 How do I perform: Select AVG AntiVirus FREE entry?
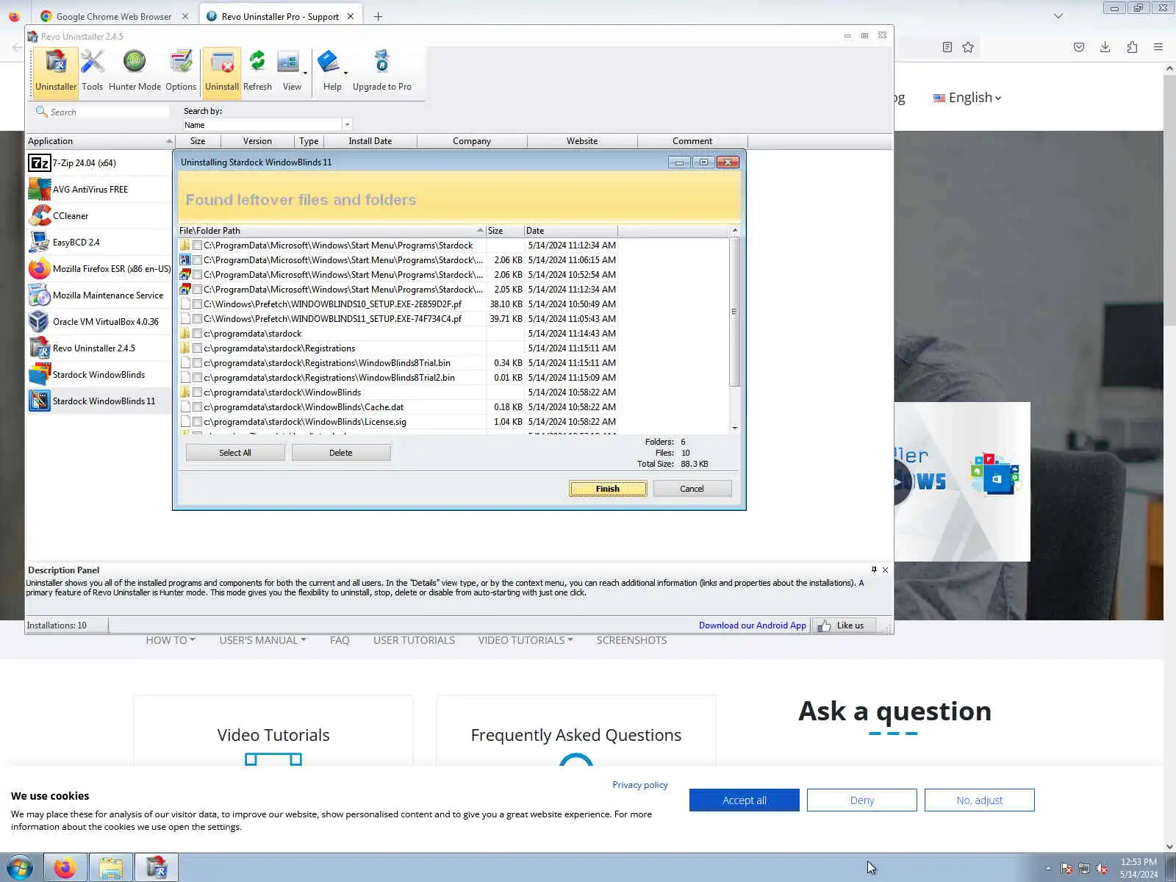98,190
